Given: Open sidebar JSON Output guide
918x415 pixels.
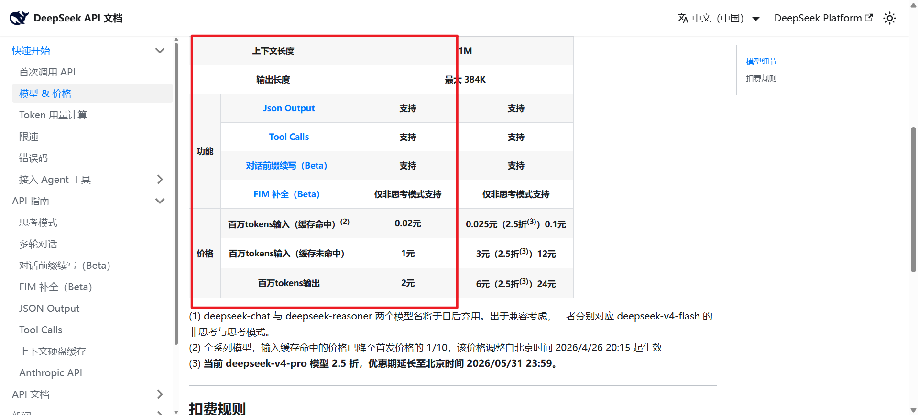Looking at the screenshot, I should 49,309.
